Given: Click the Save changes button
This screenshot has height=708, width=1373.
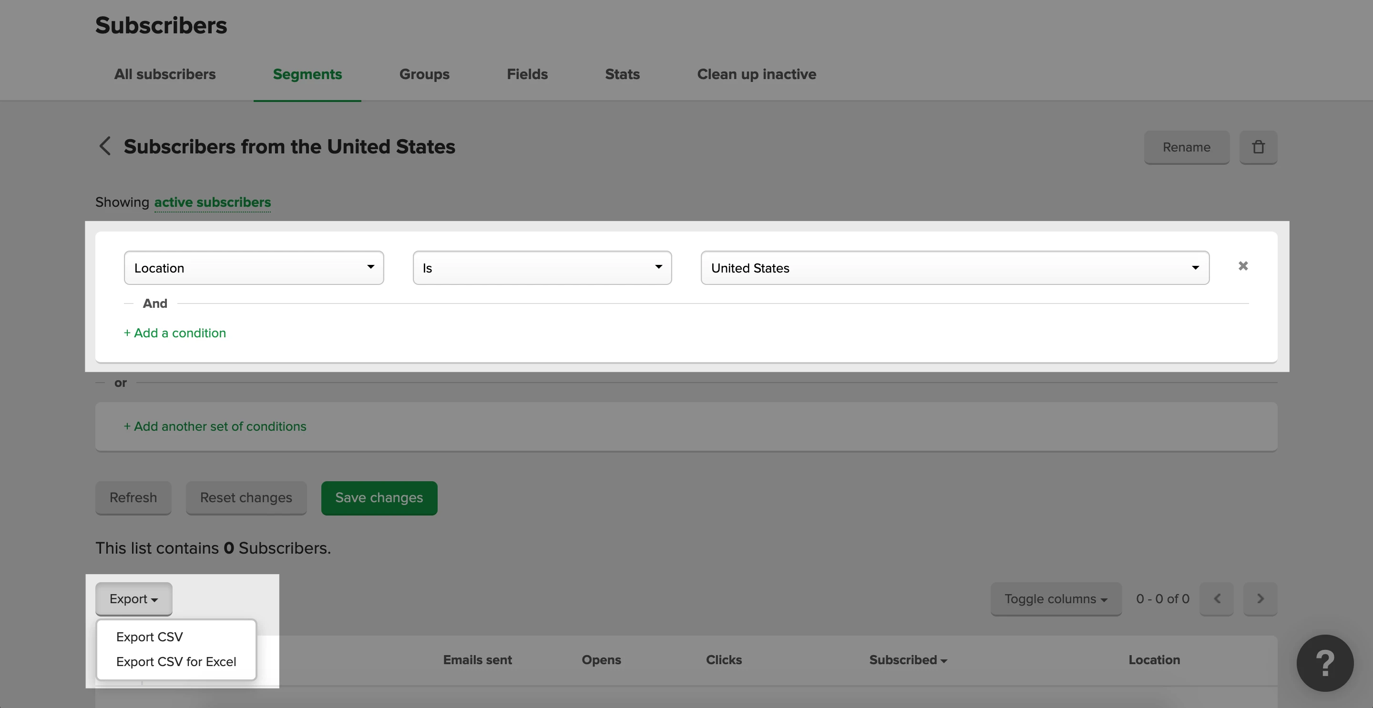Looking at the screenshot, I should coord(379,497).
